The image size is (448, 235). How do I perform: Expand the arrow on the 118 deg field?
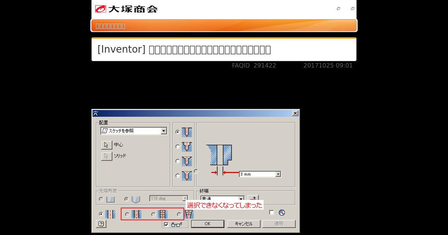click(185, 198)
